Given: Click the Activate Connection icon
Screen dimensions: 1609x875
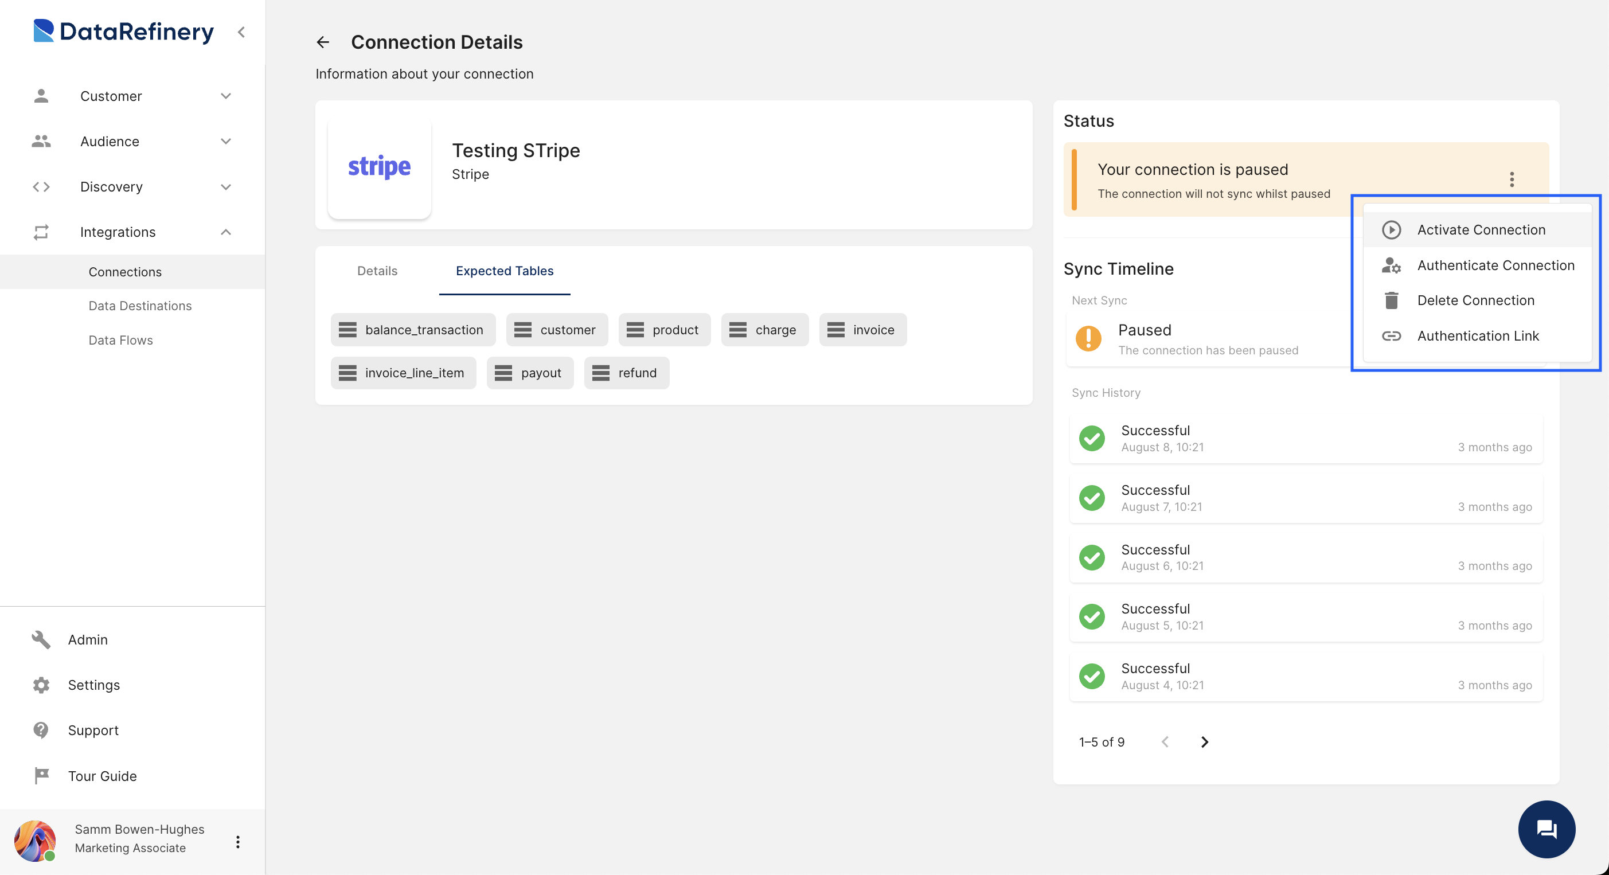Looking at the screenshot, I should pyautogui.click(x=1392, y=228).
